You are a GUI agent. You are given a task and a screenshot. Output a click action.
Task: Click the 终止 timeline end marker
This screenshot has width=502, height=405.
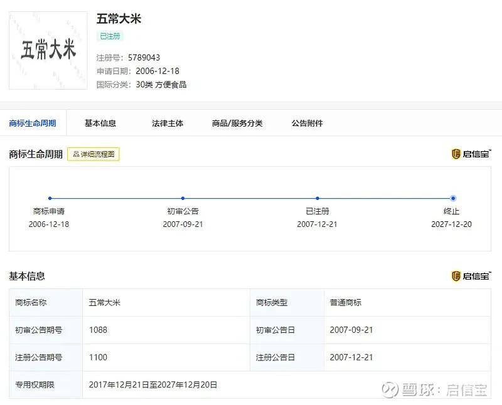tap(453, 198)
